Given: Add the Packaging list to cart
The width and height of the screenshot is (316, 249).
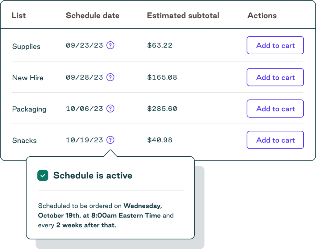Looking at the screenshot, I should 275,109.
